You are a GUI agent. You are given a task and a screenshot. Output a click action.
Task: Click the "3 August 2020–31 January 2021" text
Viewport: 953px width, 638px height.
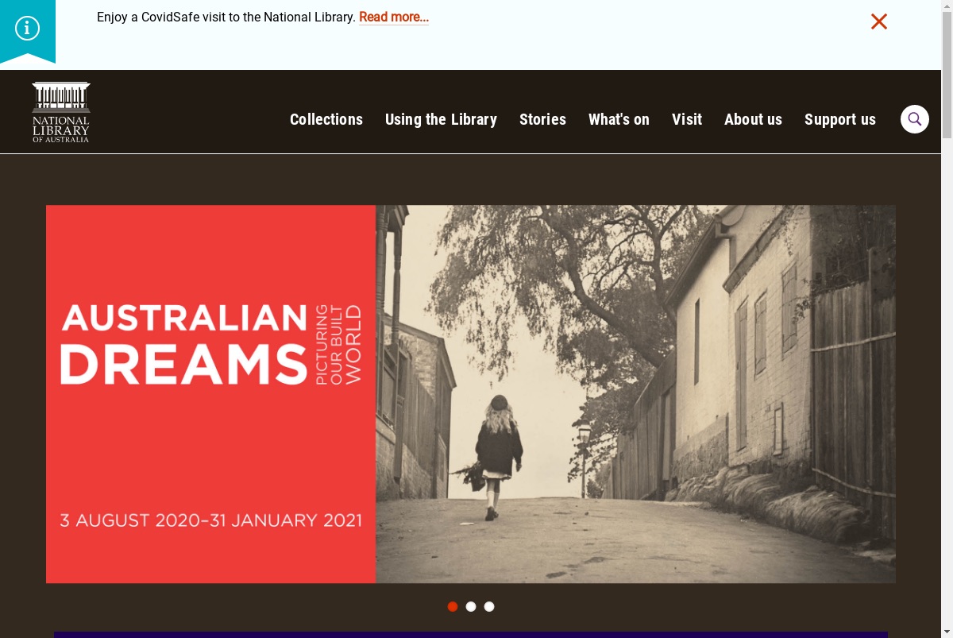coord(211,520)
